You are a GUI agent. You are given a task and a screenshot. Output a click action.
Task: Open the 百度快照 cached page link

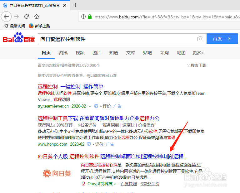click(x=129, y=184)
